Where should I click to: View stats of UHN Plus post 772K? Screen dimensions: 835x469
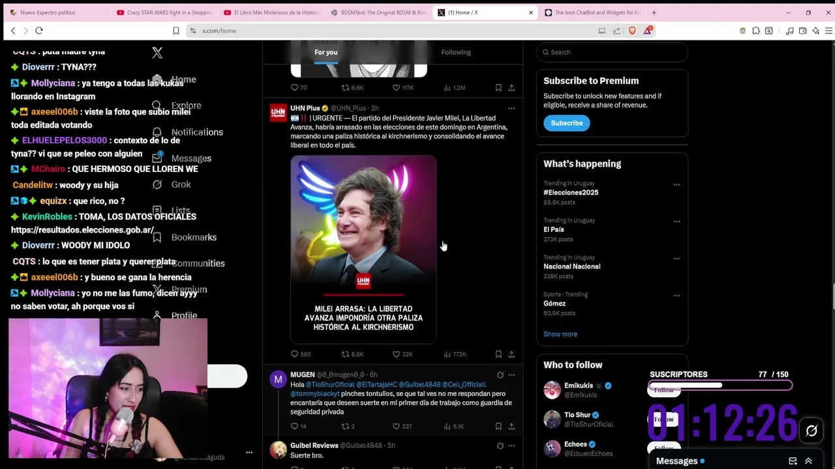(455, 354)
